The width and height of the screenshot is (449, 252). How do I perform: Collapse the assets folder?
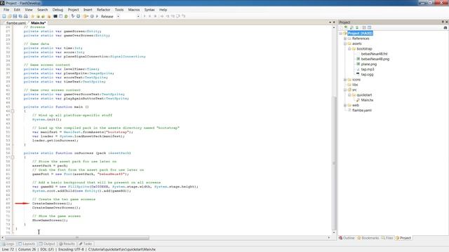coord(345,43)
